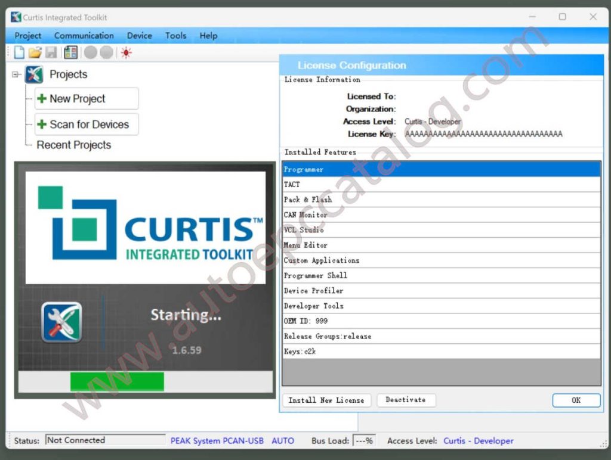
Task: Open the AUTO baud rate selector
Action: [283, 440]
